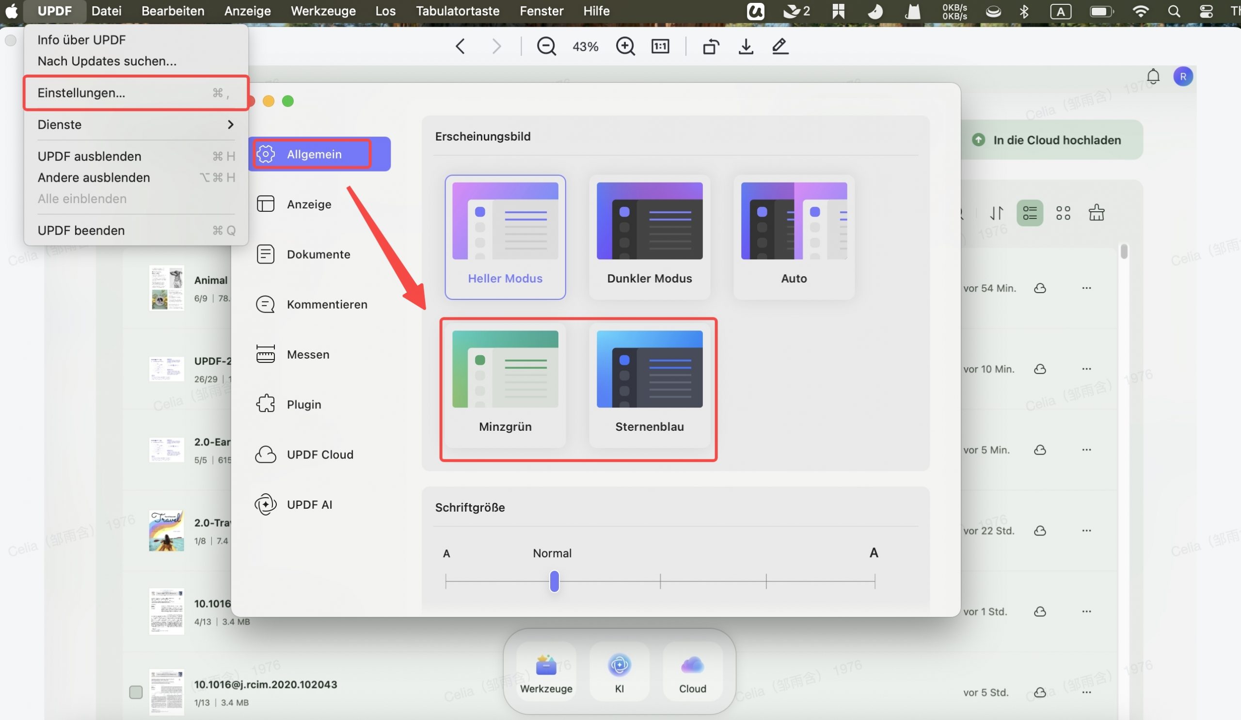Click the pencil edit icon in toolbar
This screenshot has height=720, width=1241.
[780, 47]
